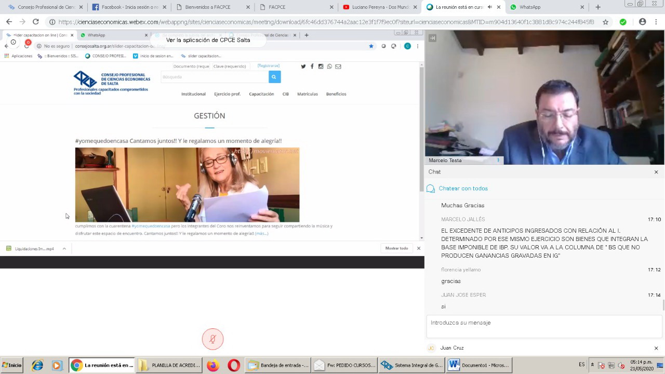
Task: Click the #yomequedoencasa hashtag link
Action: click(x=151, y=226)
